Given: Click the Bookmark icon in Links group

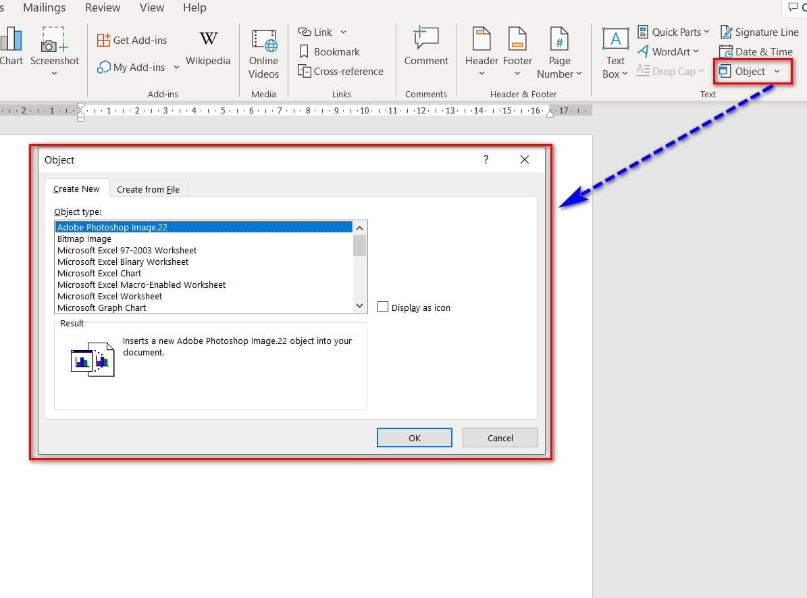Looking at the screenshot, I should (x=304, y=52).
